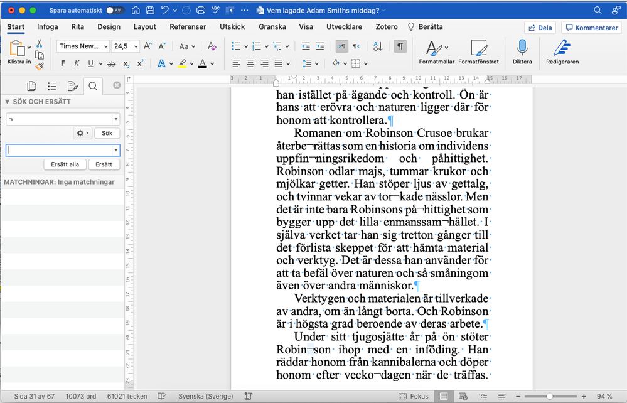Click the zoom slider in the status bar
Screen dimensions: 627x403
(550, 397)
